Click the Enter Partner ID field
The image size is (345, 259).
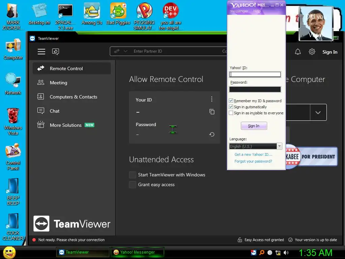pos(168,51)
